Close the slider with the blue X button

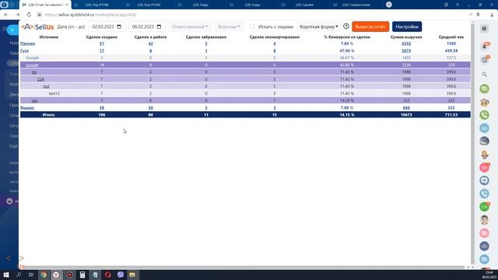point(12,30)
